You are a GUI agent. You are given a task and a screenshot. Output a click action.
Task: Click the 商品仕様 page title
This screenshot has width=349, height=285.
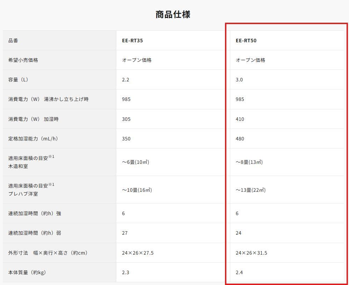(x=174, y=14)
